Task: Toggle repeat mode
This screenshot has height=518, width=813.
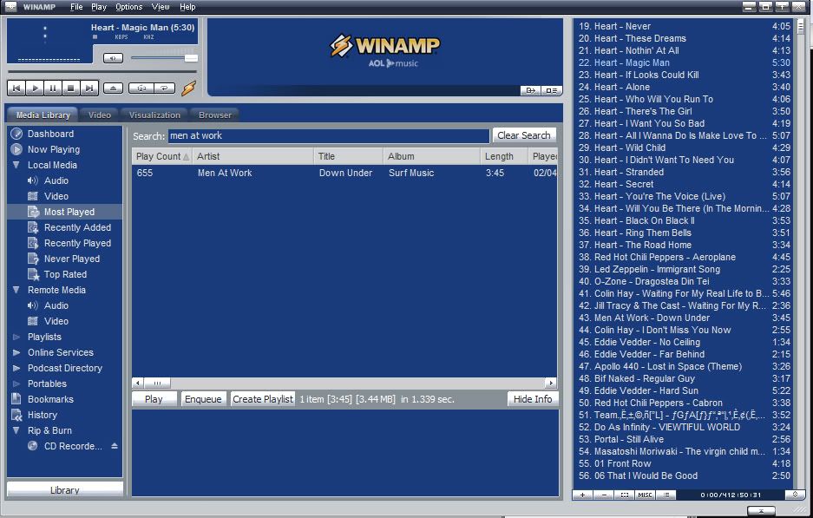Action: click(x=164, y=89)
